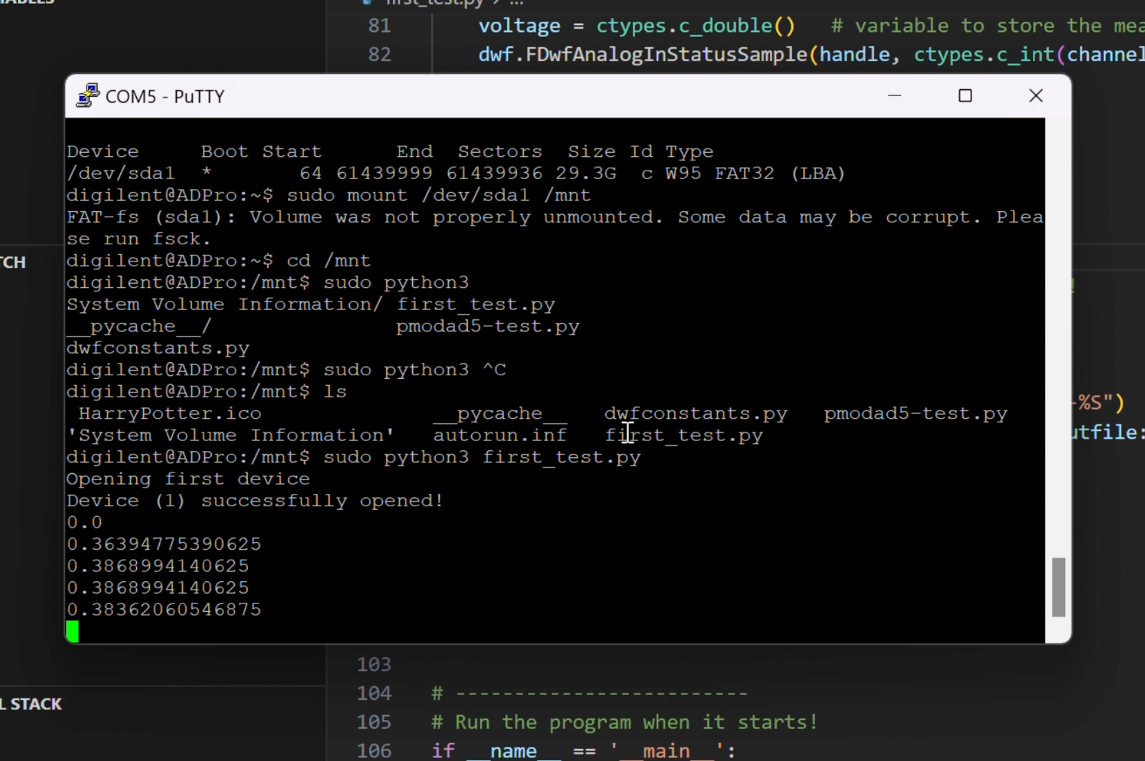1145x761 pixels.
Task: Click the green terminal cursor block
Action: pyautogui.click(x=72, y=631)
